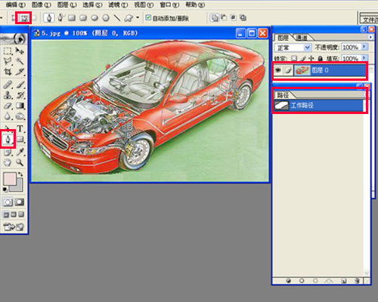Pick the Crop tool
This screenshot has width=378, height=302.
(8, 72)
